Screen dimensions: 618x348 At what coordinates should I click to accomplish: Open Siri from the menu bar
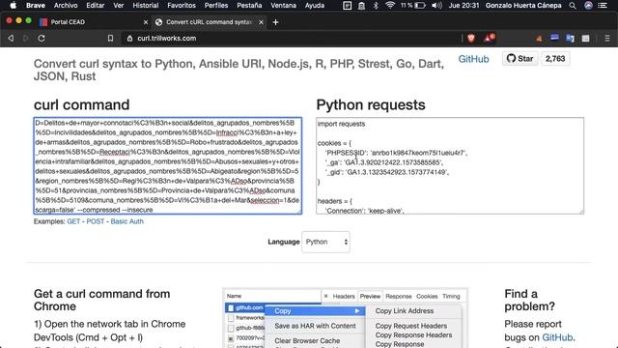coord(588,6)
